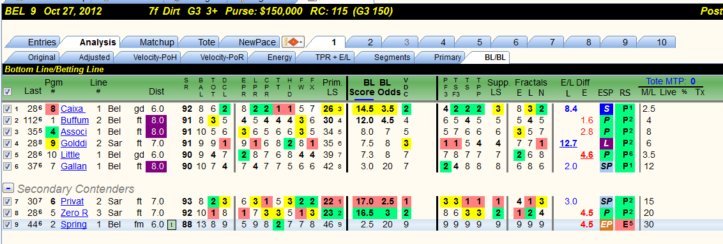Collapse the Secondary Contenders section
This screenshot has width=723, height=244.
[8, 188]
